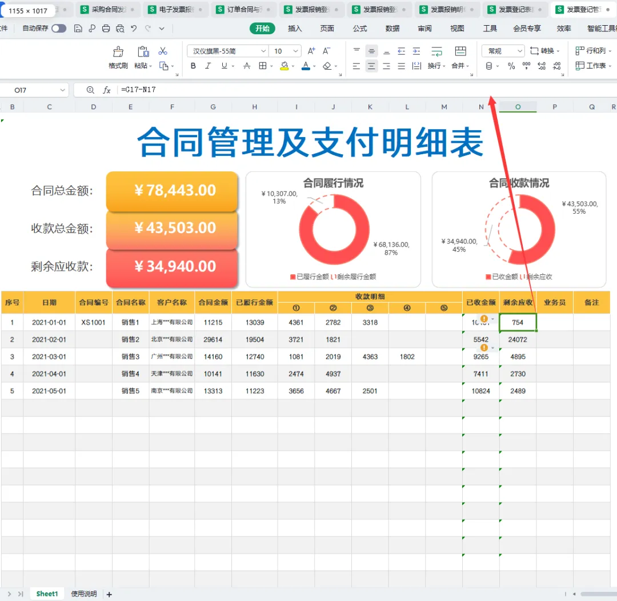Click the fx insert function icon

(107, 90)
